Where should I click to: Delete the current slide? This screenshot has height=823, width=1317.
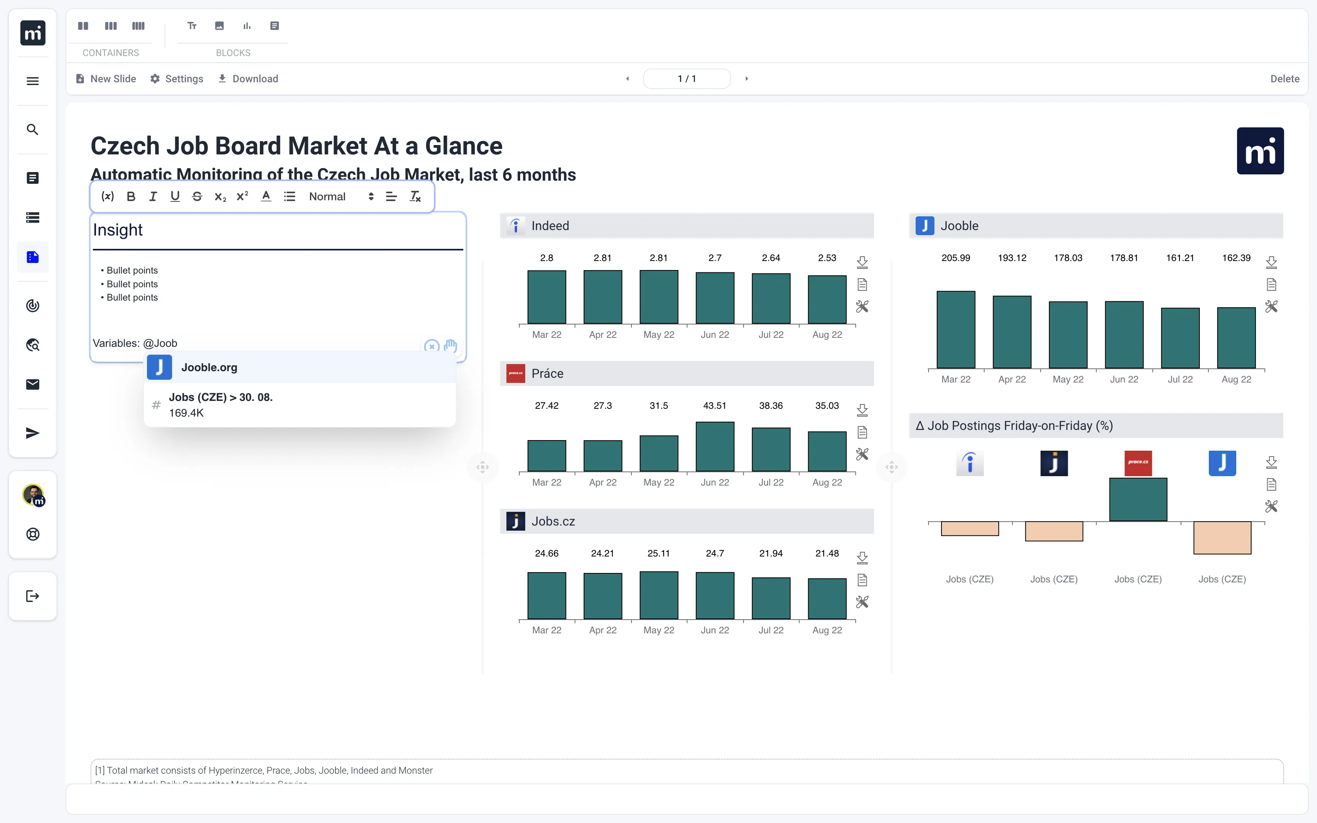1285,79
